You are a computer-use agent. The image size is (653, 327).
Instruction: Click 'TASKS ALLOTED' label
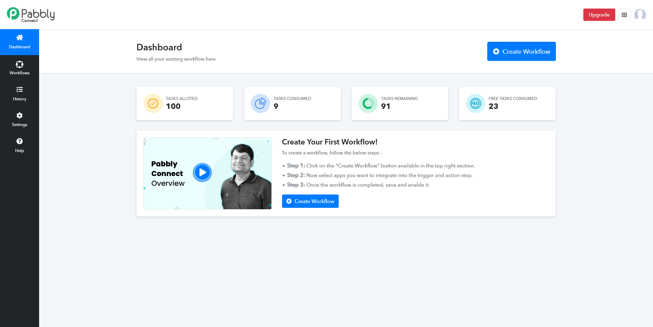[182, 99]
